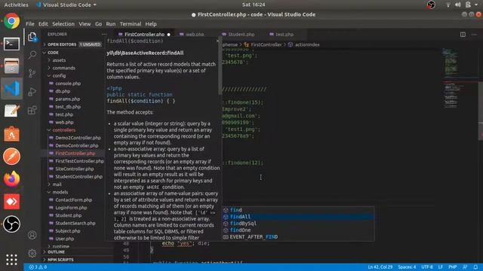
Task: Open editor More Actions ellipsis
Action: coord(474,35)
